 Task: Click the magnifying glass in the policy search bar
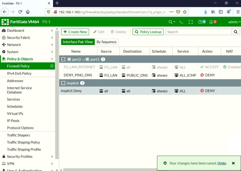click(235, 32)
